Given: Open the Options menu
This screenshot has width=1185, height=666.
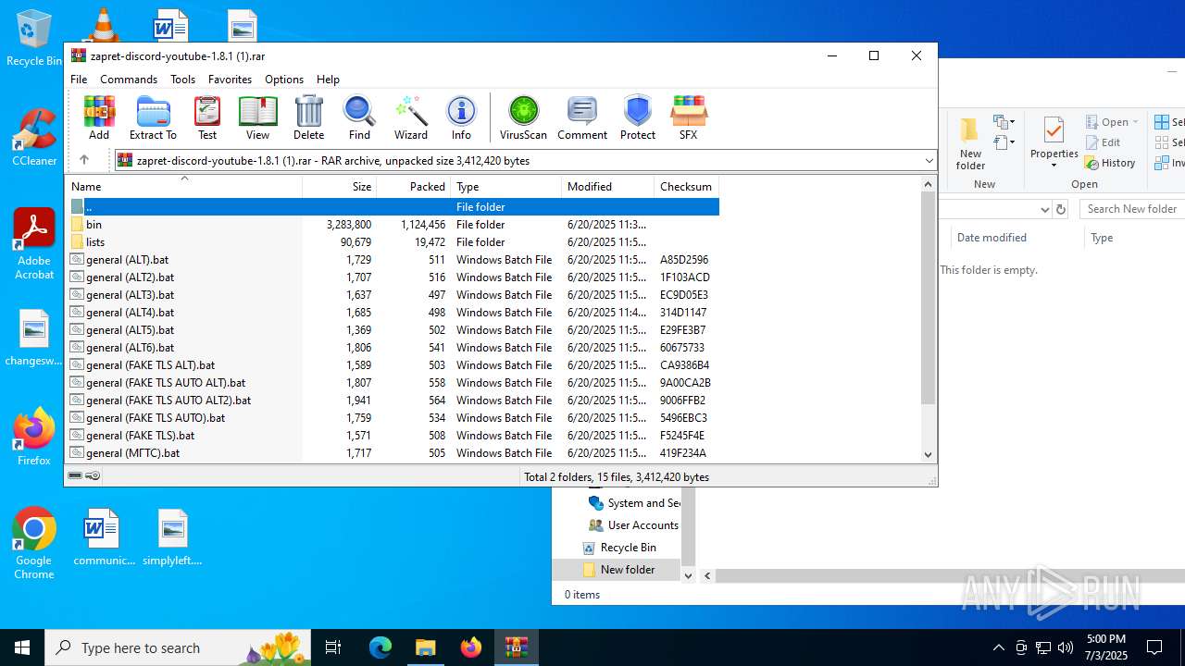Looking at the screenshot, I should [283, 80].
